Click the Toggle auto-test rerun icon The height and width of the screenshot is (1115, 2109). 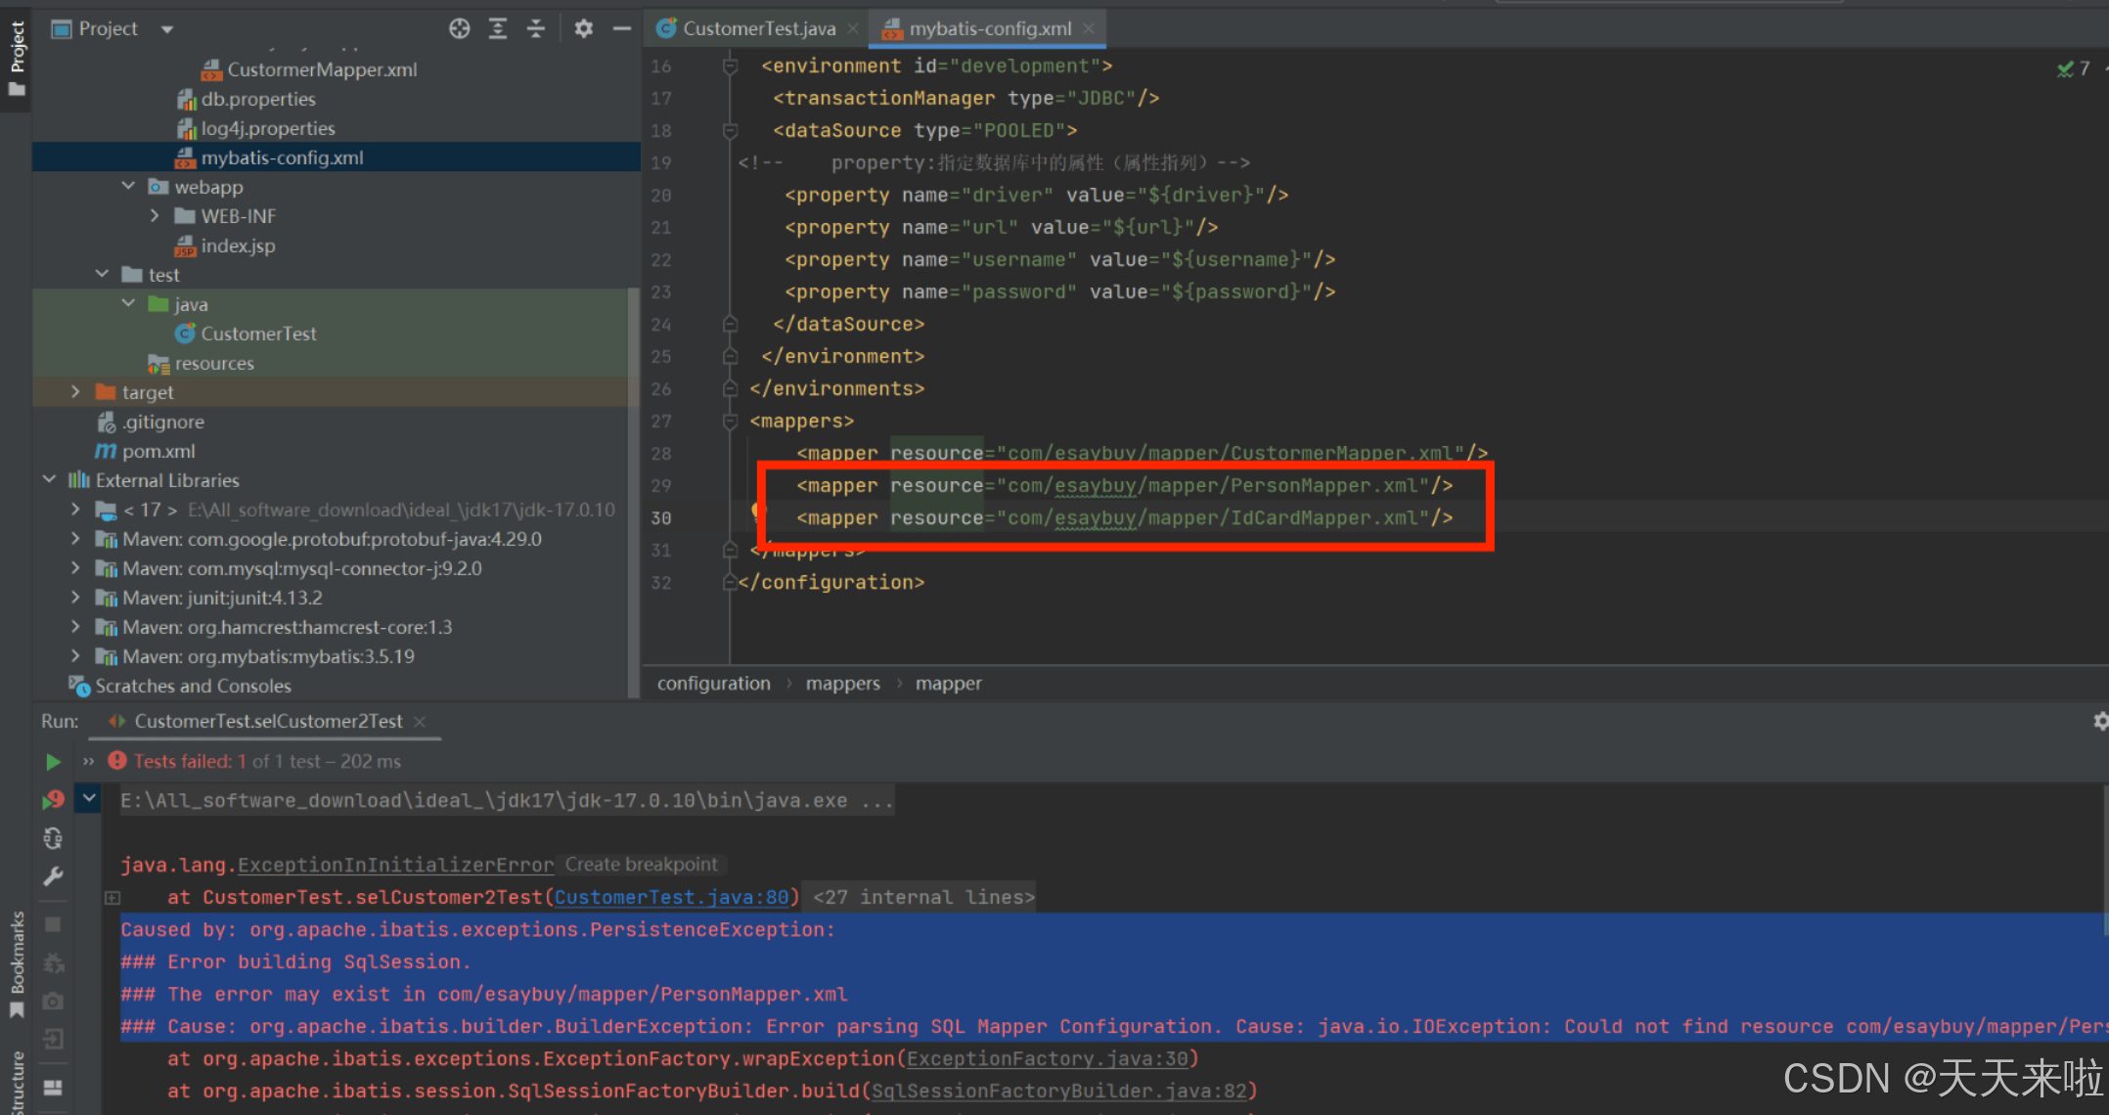click(53, 838)
